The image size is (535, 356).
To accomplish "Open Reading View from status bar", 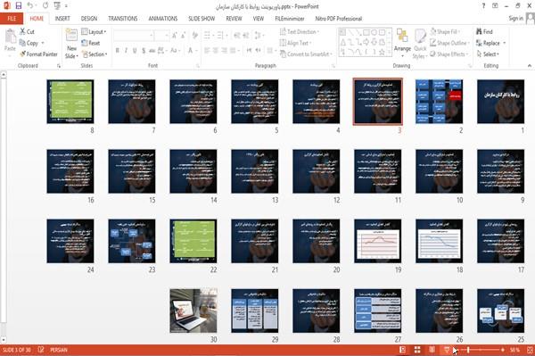I will tap(432, 350).
